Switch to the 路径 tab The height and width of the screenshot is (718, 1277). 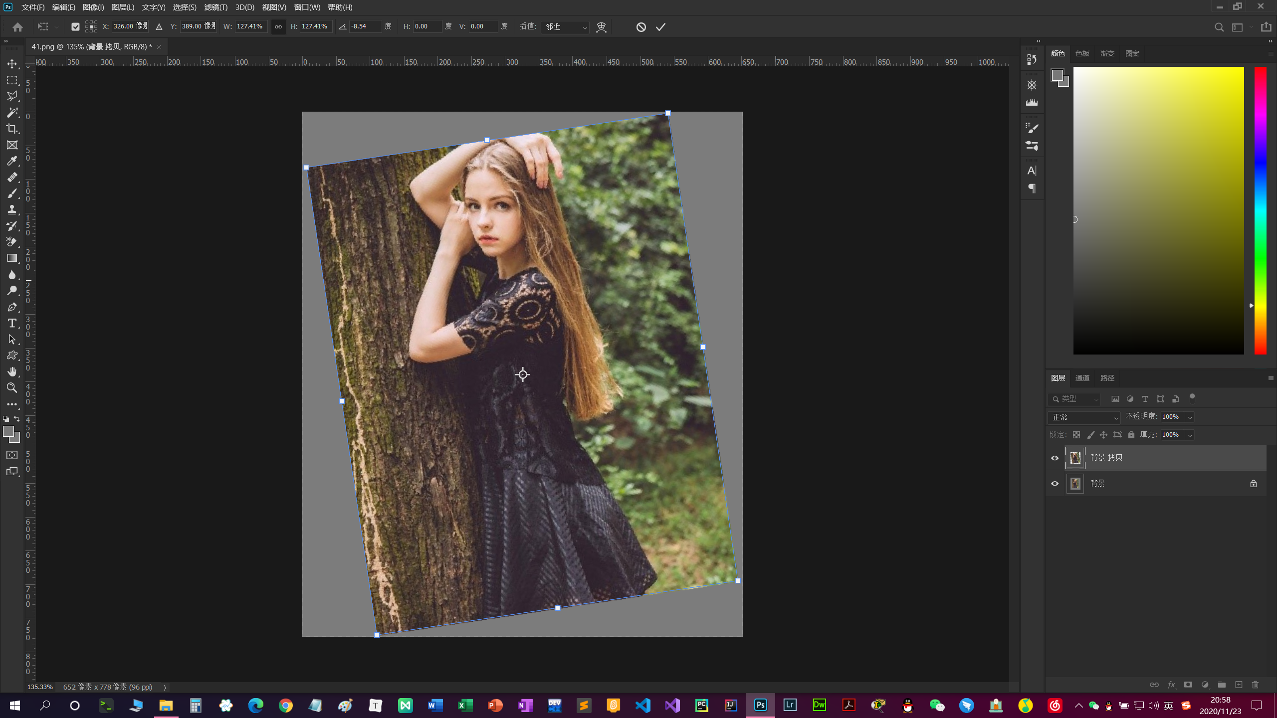[1107, 378]
